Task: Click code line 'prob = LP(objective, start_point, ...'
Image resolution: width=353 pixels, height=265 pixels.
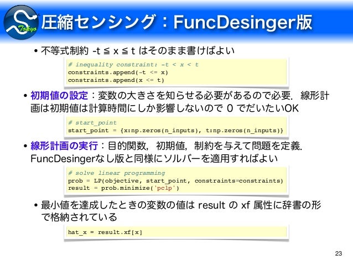Action: (175, 181)
